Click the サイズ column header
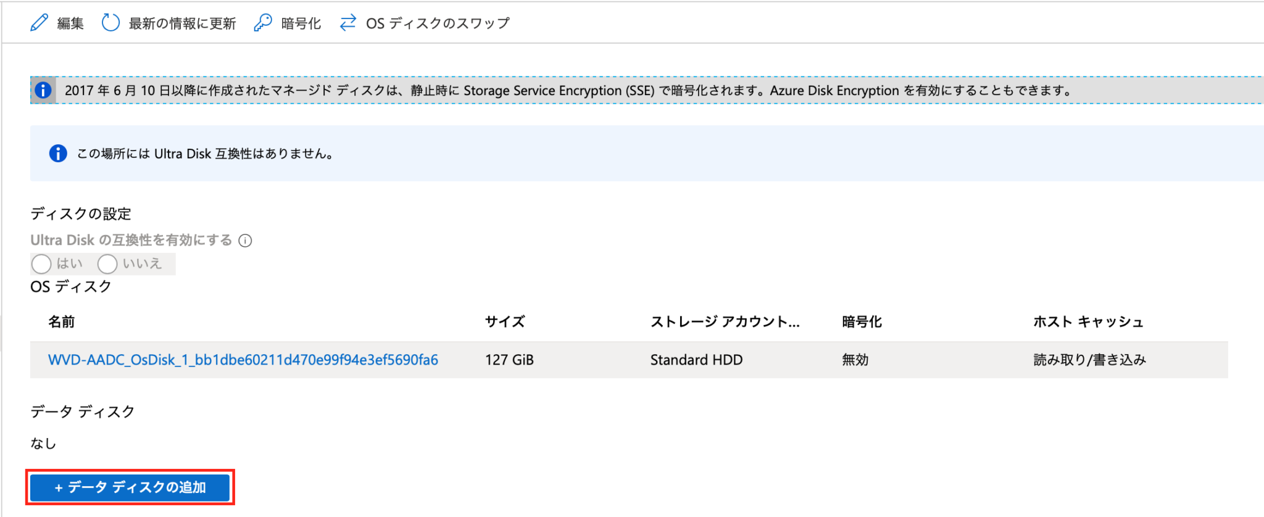Image resolution: width=1264 pixels, height=517 pixels. tap(505, 321)
